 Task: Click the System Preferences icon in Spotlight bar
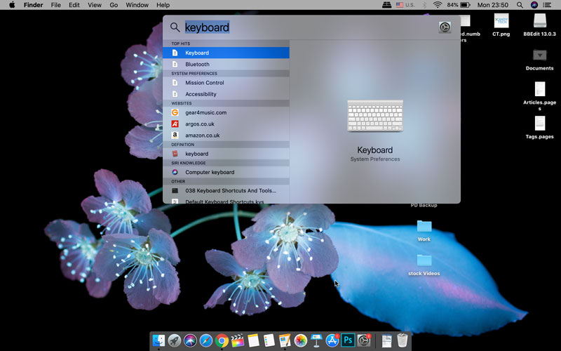tap(445, 27)
